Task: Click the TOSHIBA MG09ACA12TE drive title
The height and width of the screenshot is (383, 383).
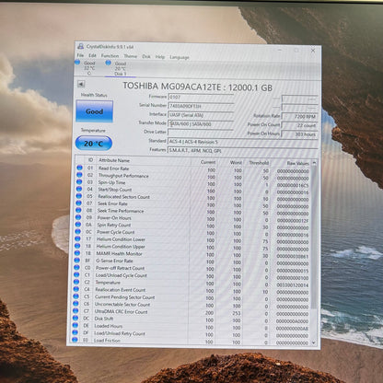Action: click(x=197, y=87)
